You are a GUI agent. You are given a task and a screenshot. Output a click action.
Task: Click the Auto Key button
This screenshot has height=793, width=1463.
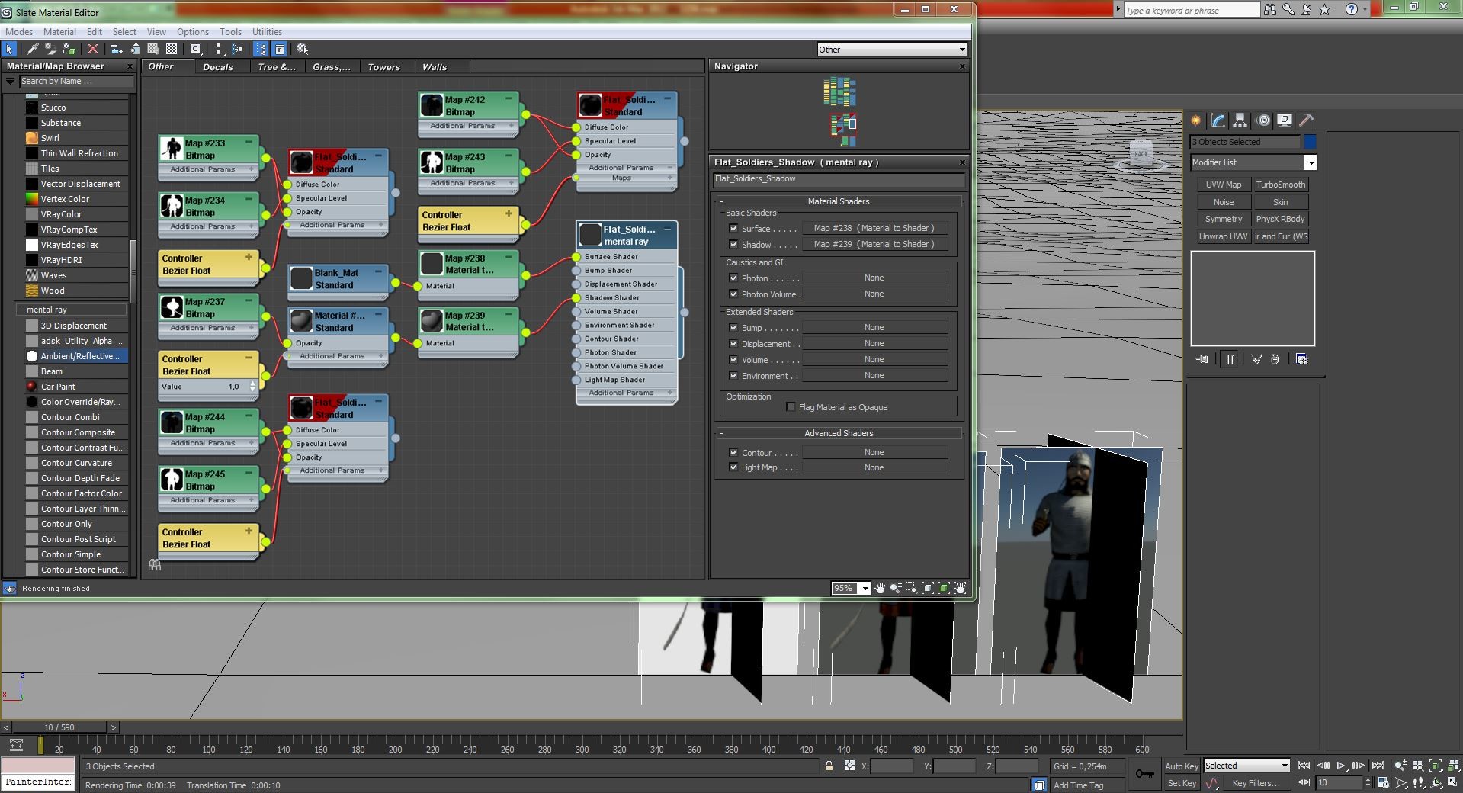1182,766
